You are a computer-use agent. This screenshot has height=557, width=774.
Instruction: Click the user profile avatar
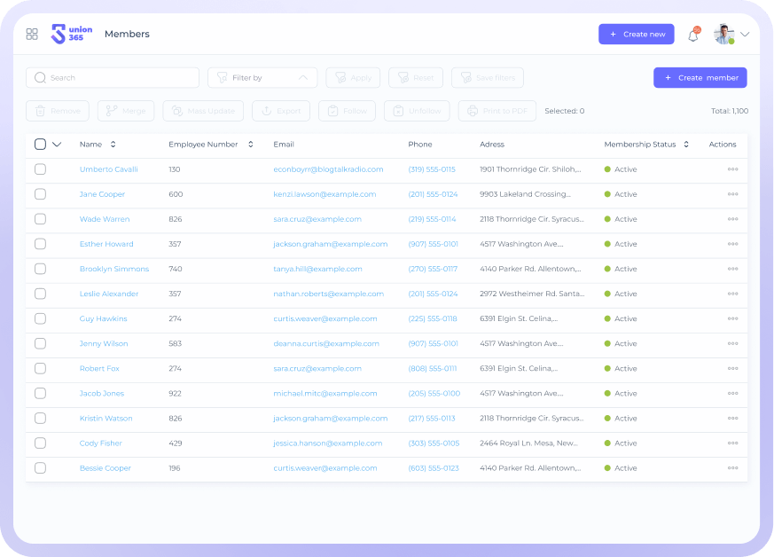tap(723, 35)
